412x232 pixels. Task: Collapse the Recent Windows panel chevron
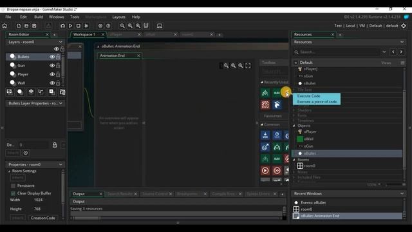tap(402, 193)
